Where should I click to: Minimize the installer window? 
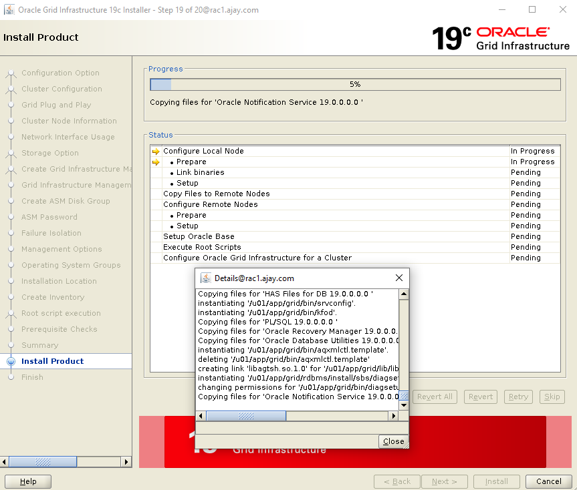[x=502, y=9]
